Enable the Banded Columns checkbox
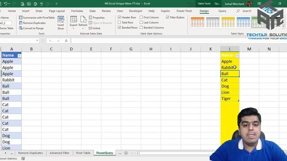Image resolution: width=287 pixels, height=161 pixels. click(141, 28)
